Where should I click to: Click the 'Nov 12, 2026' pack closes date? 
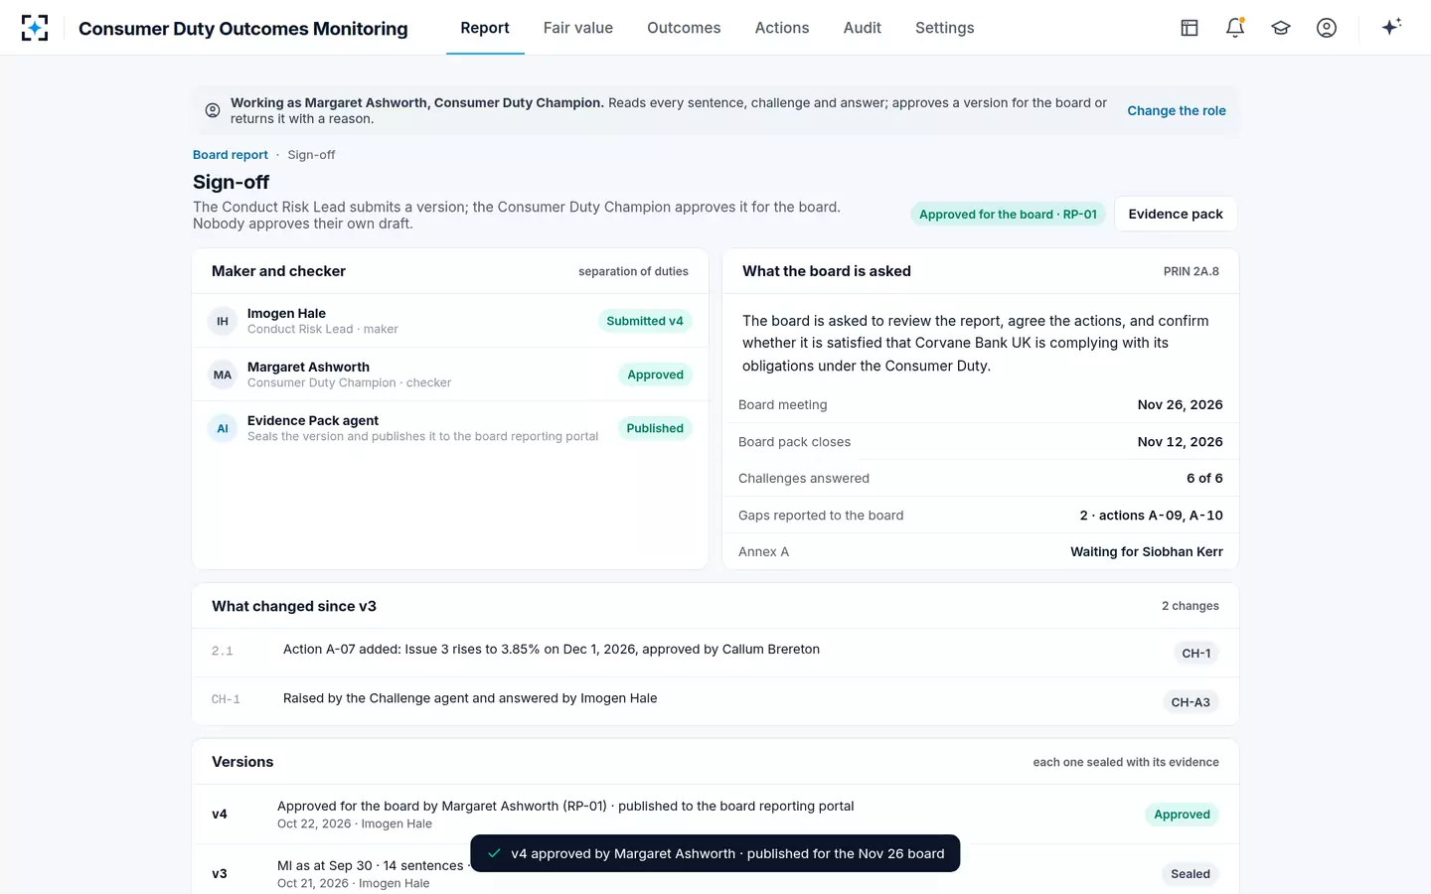(1181, 441)
